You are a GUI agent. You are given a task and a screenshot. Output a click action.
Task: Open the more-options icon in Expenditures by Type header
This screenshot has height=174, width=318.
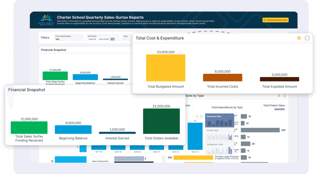point(285,96)
